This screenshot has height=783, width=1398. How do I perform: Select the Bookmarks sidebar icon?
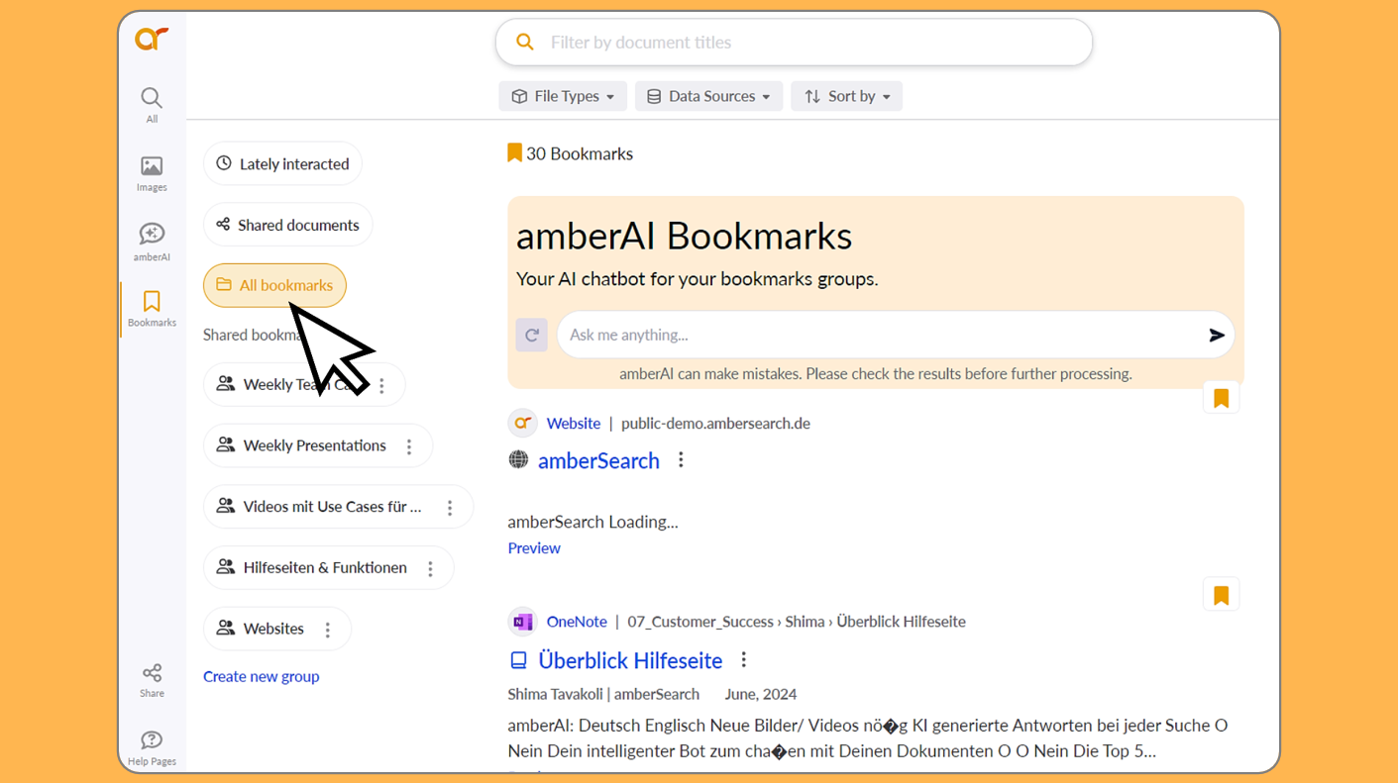pyautogui.click(x=152, y=309)
